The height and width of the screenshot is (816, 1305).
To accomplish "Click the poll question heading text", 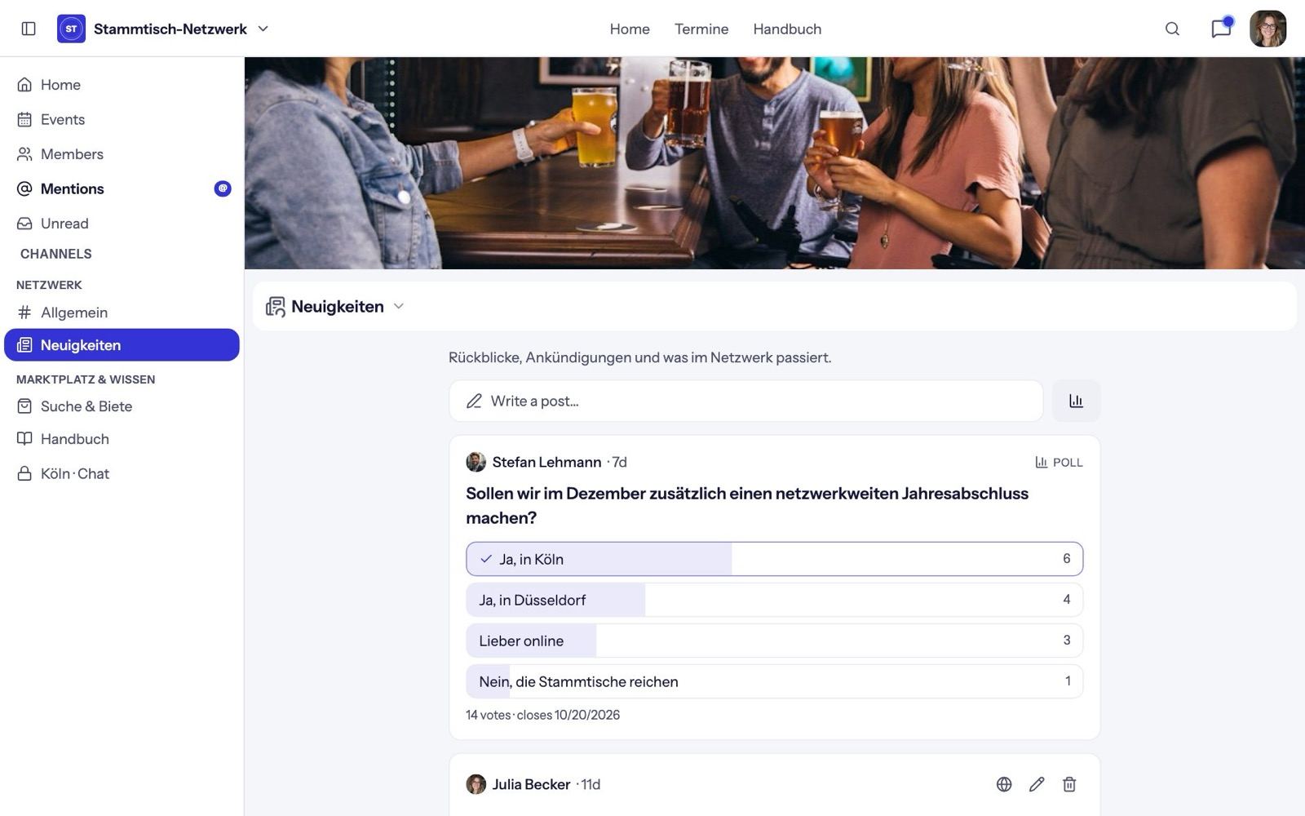I will coord(747,505).
